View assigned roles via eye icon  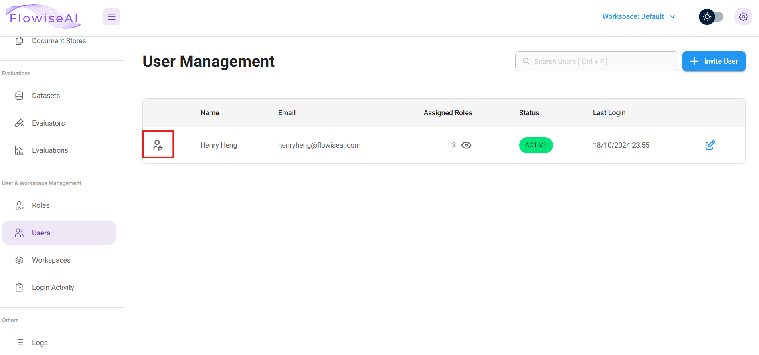pos(466,145)
